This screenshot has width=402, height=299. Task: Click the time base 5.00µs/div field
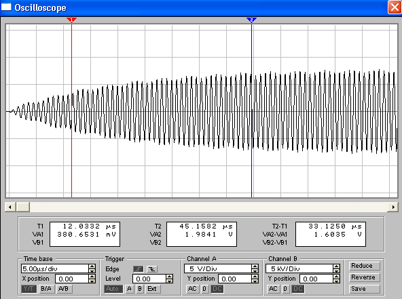pyautogui.click(x=55, y=268)
